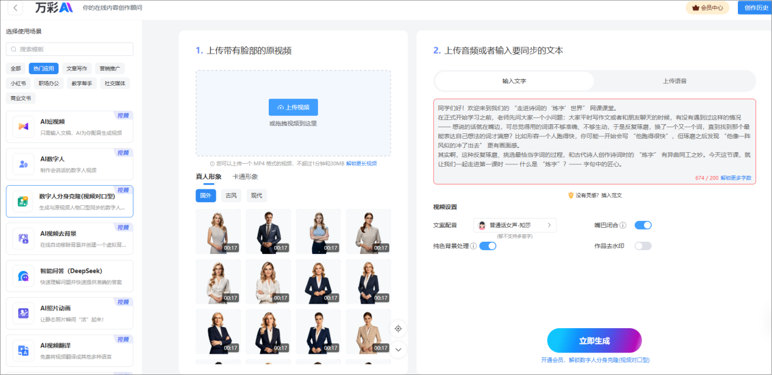Disable the 纯色背景处理 switch

[487, 246]
